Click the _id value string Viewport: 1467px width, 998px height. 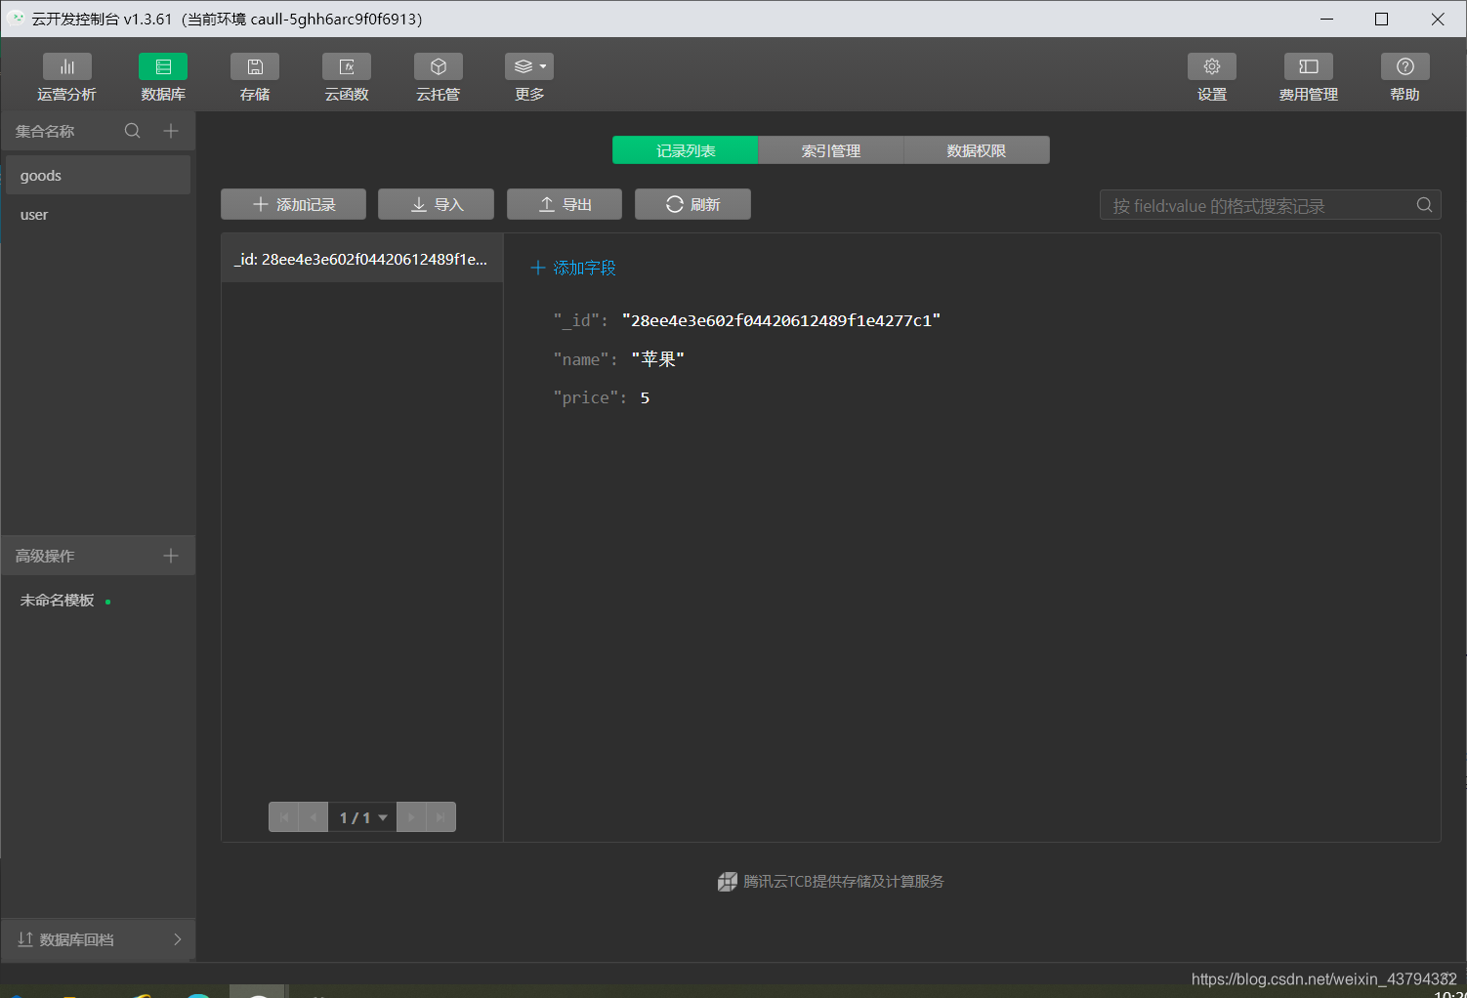[781, 320]
